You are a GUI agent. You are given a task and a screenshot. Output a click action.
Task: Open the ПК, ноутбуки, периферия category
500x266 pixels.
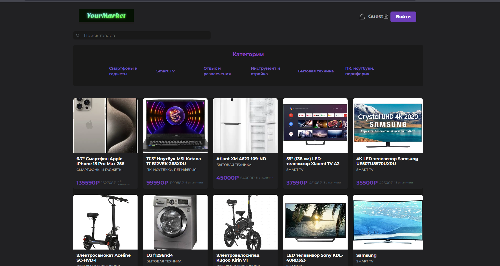(359, 71)
